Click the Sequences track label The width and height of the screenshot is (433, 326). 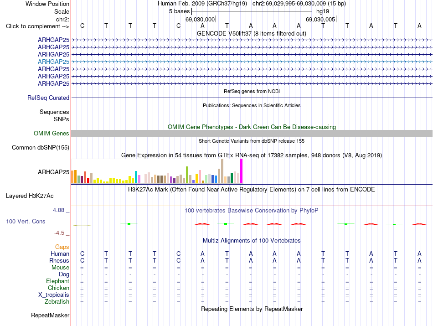coord(54,112)
